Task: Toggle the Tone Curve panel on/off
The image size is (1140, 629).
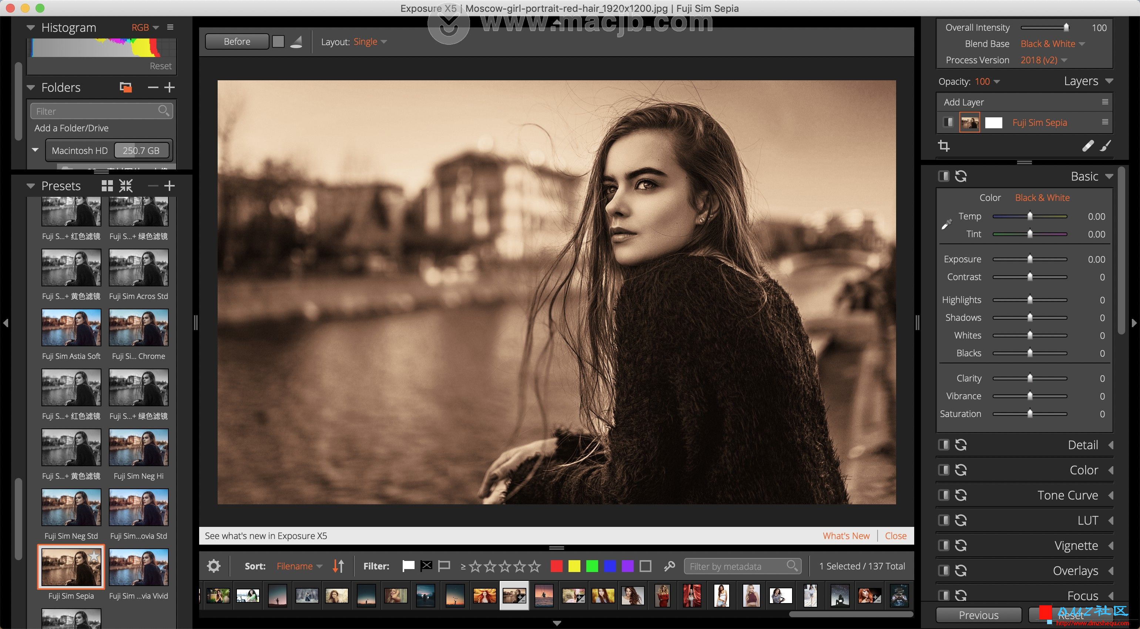Action: pos(943,495)
